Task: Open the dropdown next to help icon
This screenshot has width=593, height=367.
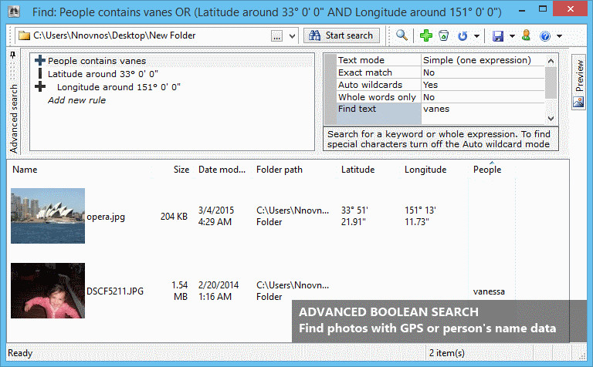Action: click(x=559, y=36)
